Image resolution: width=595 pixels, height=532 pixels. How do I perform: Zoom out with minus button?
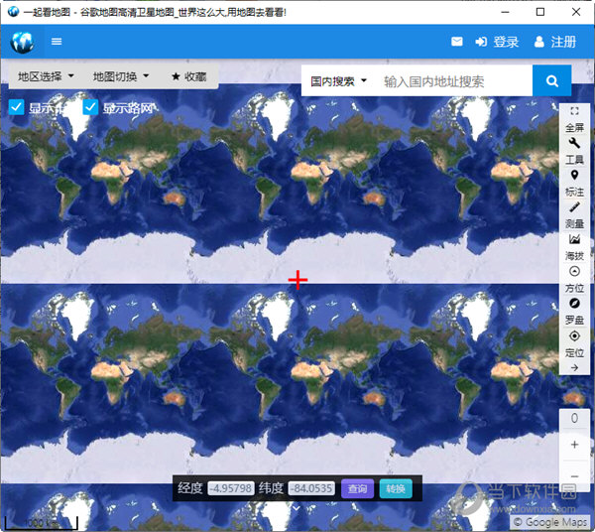(574, 476)
